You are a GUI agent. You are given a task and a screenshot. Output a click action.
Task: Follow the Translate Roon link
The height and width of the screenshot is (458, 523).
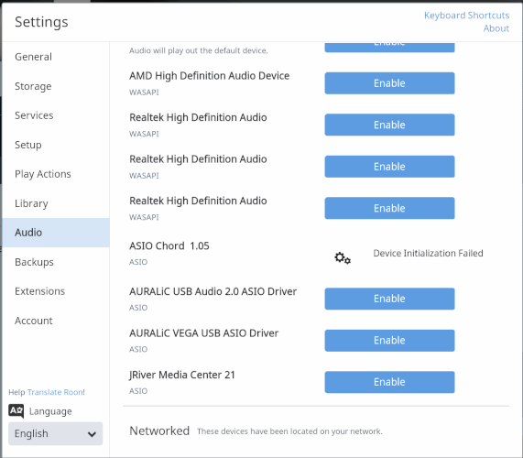[x=55, y=392]
